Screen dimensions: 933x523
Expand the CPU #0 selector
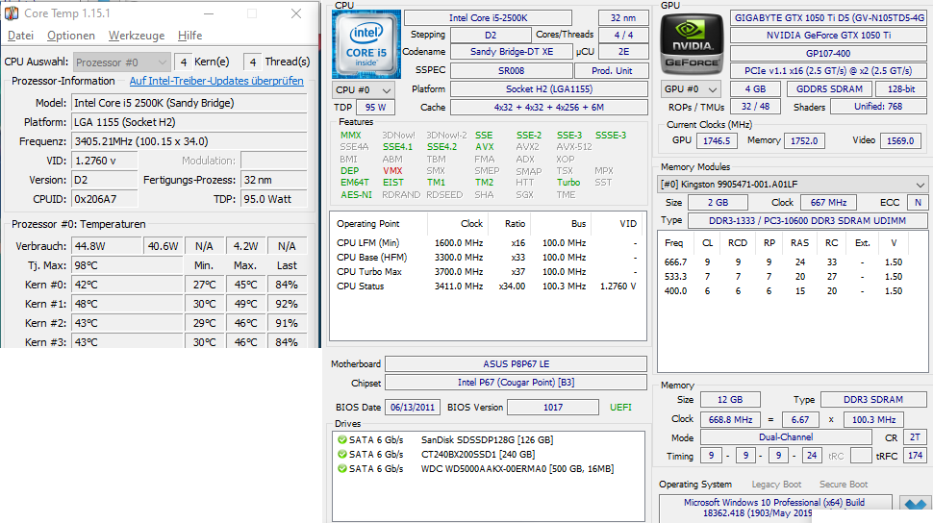click(365, 90)
